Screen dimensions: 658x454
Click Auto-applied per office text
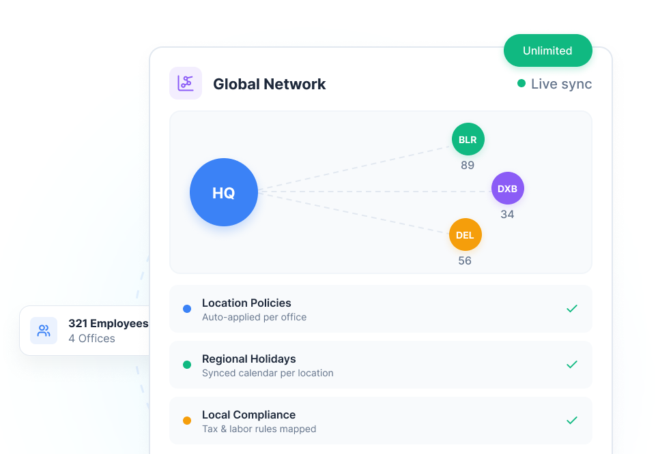255,317
